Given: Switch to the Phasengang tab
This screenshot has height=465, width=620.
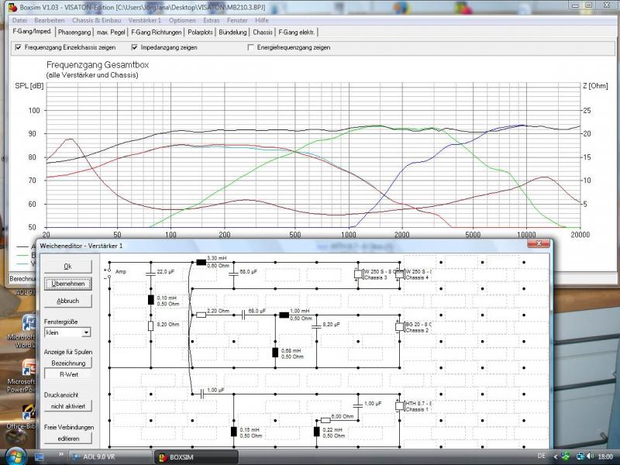Looking at the screenshot, I should click(x=74, y=33).
